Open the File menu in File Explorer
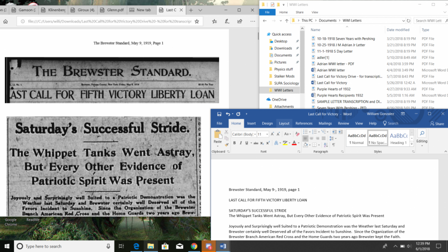The height and width of the screenshot is (252, 448). tap(267, 12)
